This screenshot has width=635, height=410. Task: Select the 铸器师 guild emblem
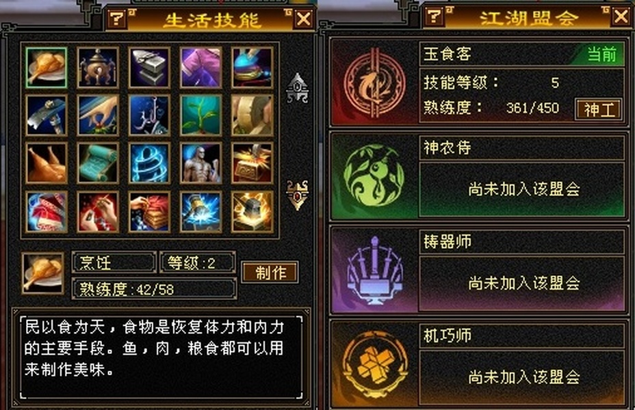tap(374, 270)
